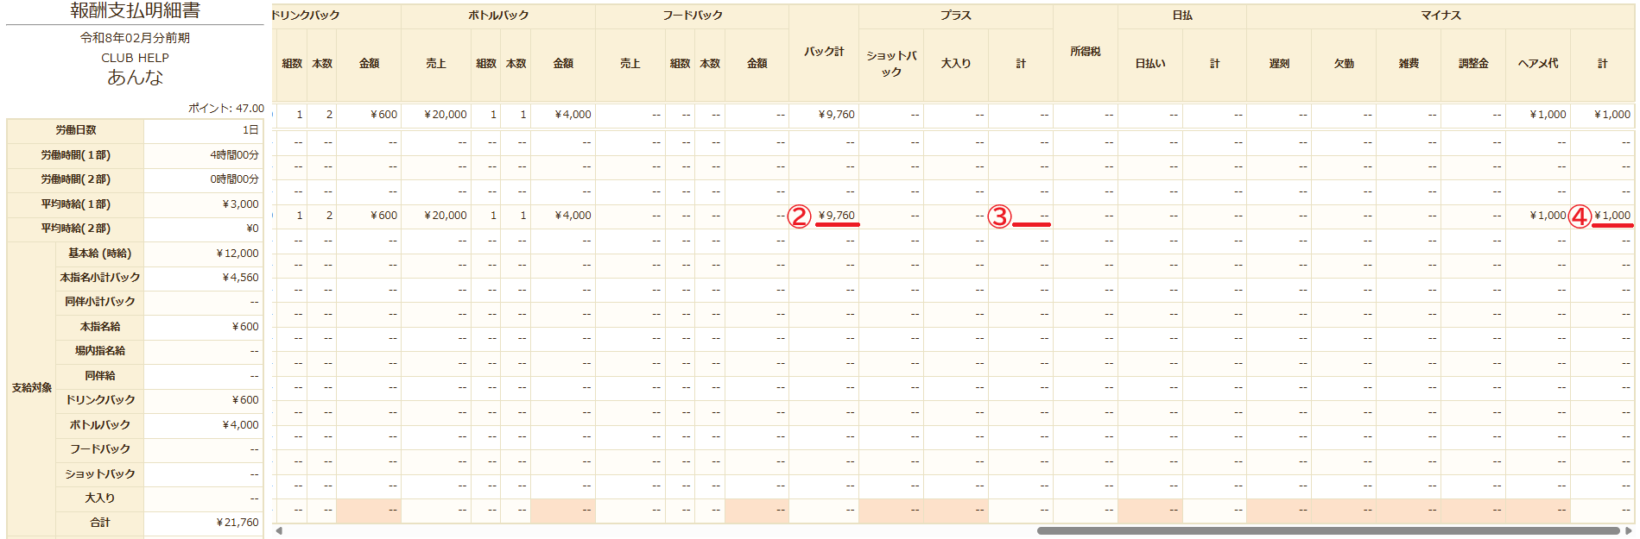Viewport: 1640px width, 539px height.
Task: Click the プラス column group header
Action: 955,16
